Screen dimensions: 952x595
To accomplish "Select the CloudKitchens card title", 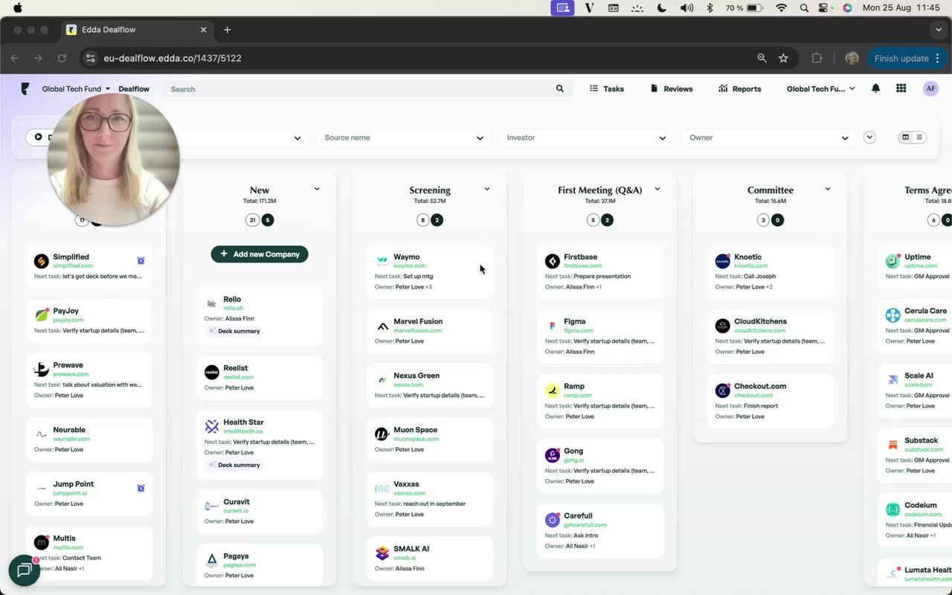I will click(760, 321).
